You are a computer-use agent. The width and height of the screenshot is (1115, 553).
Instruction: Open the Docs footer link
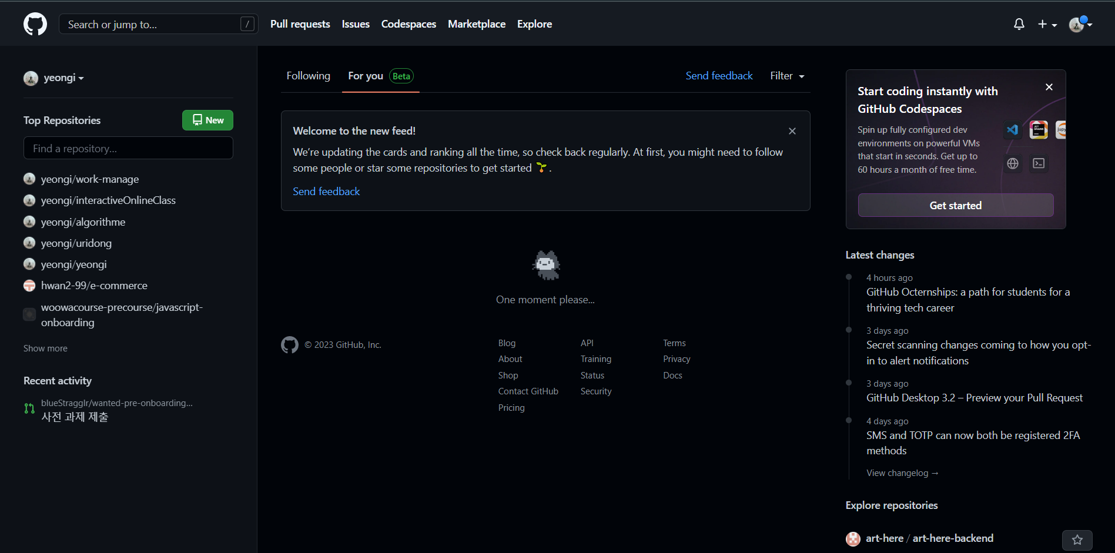(x=672, y=376)
